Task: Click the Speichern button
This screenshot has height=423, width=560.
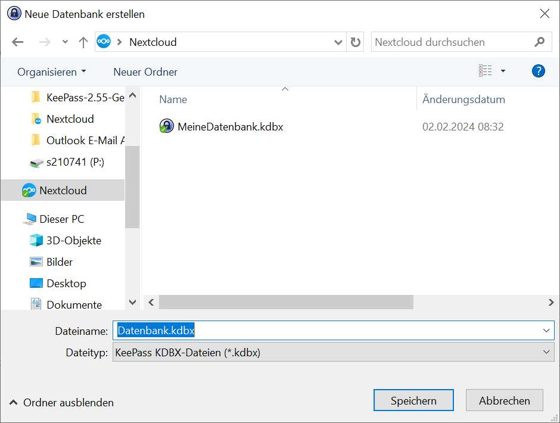Action: click(x=413, y=400)
